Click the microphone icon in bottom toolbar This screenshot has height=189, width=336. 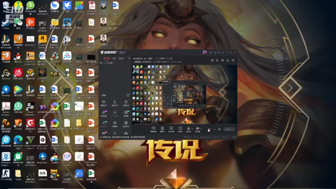tap(188, 129)
